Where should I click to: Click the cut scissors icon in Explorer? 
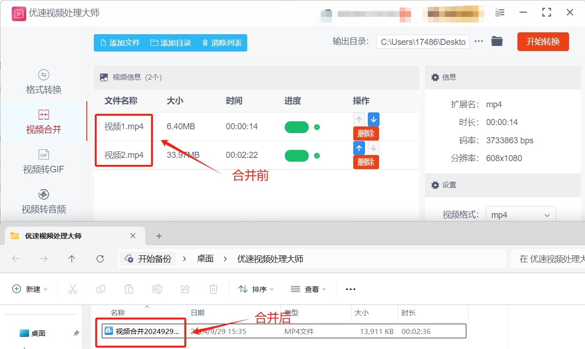tap(73, 289)
